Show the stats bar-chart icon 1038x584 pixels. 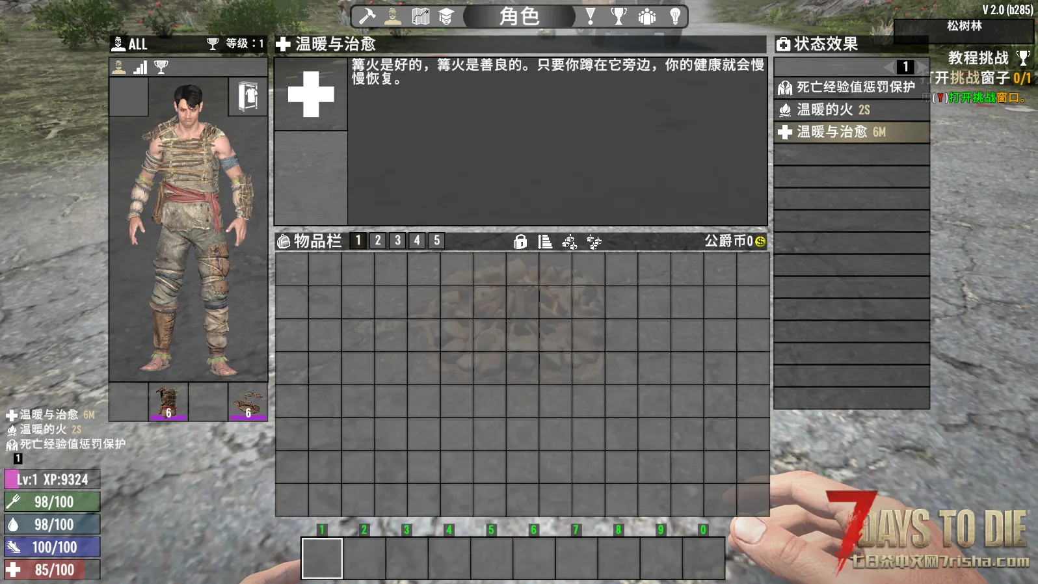140,67
